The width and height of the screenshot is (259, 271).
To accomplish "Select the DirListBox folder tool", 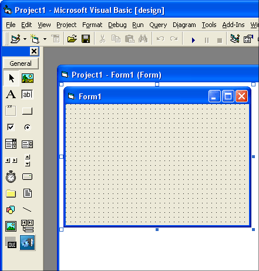I will click(x=11, y=193).
